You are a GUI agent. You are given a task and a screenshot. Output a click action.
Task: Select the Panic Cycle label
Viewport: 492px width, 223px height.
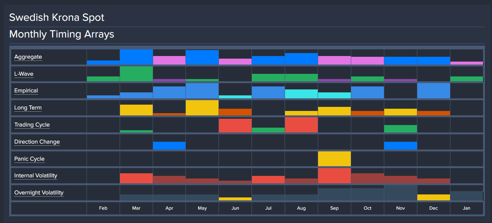29,159
